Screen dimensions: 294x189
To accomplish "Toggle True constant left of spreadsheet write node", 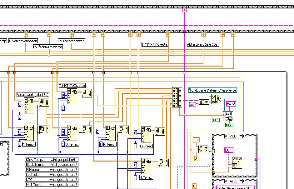I will [x=216, y=120].
